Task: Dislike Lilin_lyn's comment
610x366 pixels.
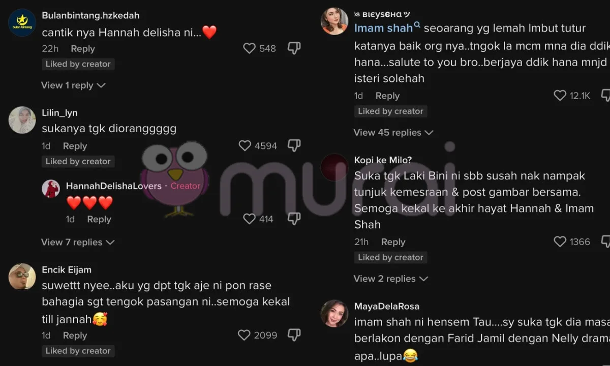Action: (294, 146)
